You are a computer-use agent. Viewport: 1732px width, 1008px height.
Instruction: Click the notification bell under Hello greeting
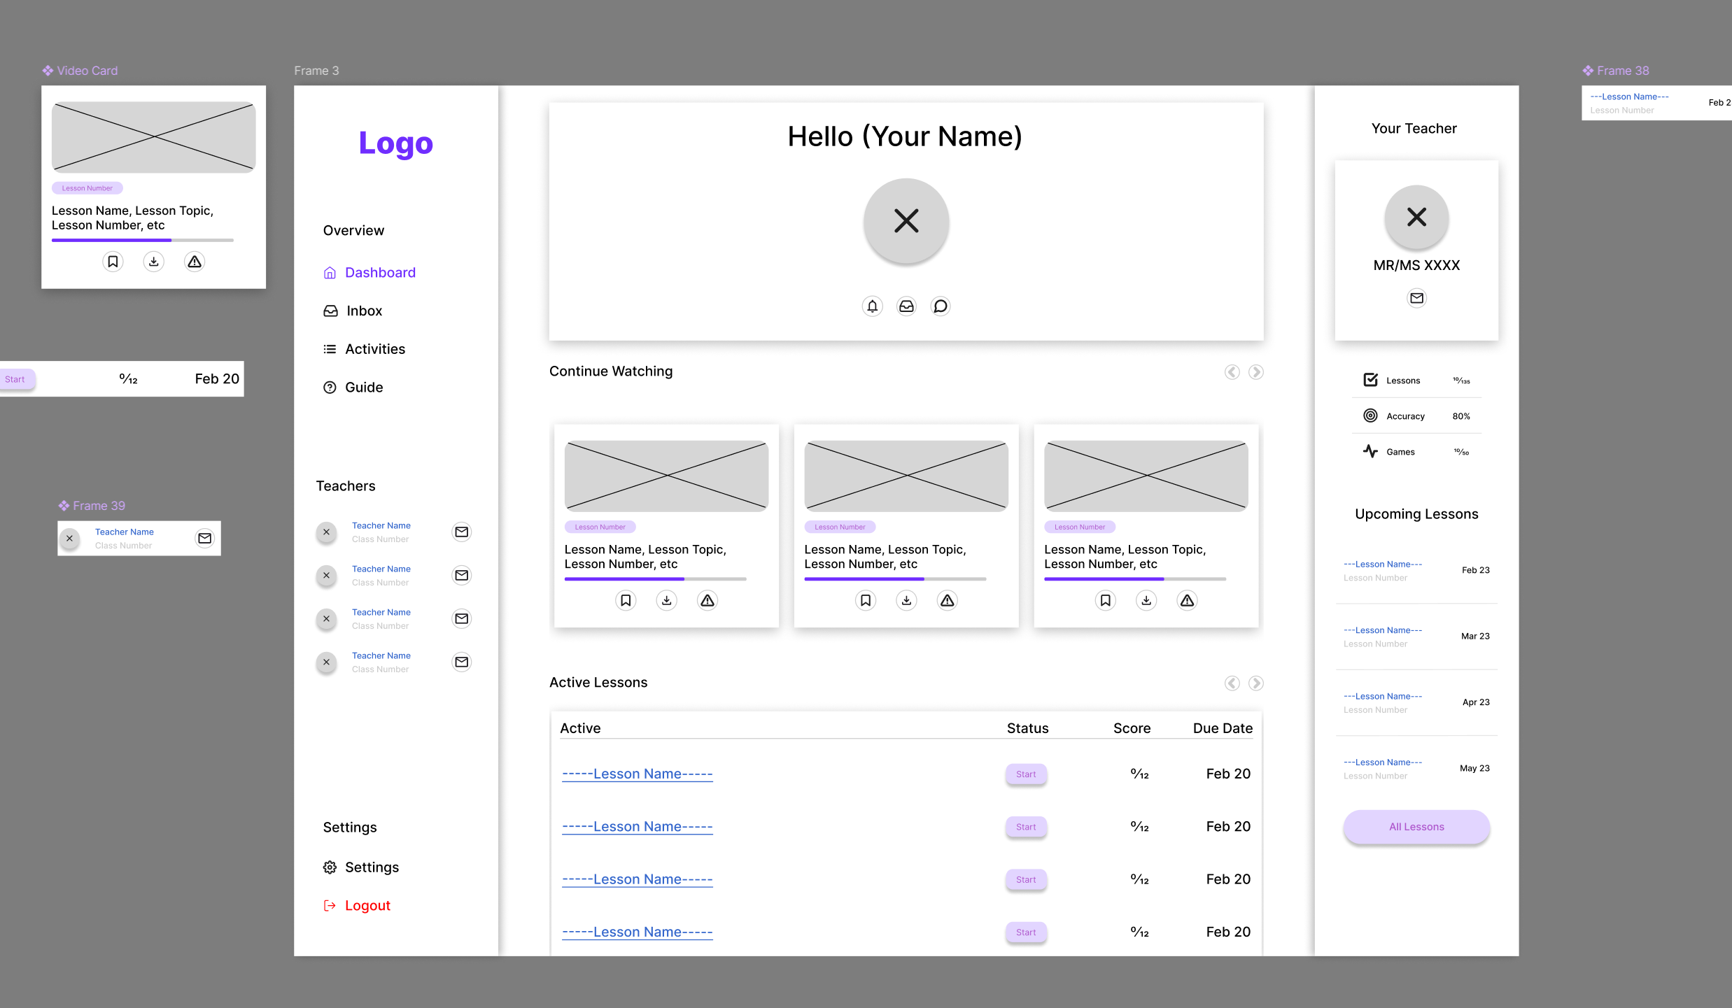click(x=872, y=306)
